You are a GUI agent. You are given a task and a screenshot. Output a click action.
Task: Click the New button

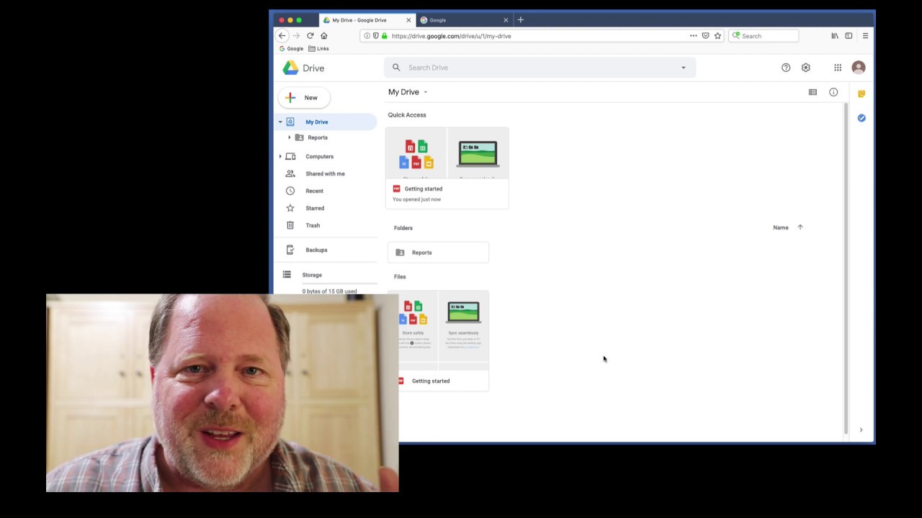pos(303,98)
